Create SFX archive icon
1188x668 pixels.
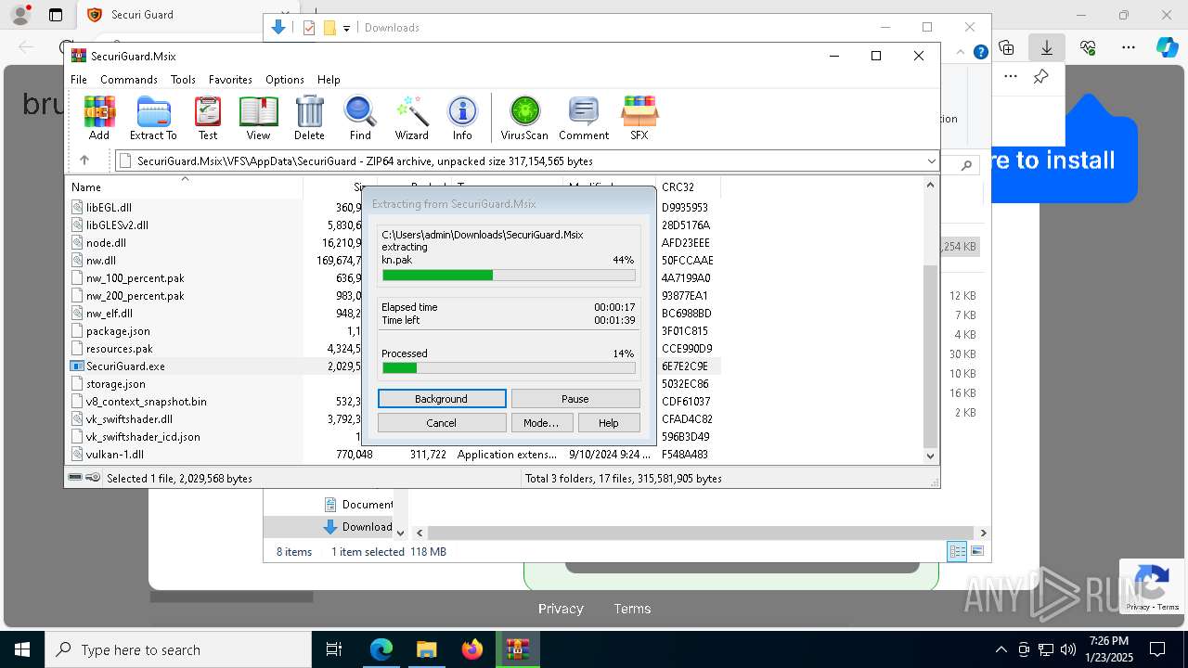pos(639,118)
